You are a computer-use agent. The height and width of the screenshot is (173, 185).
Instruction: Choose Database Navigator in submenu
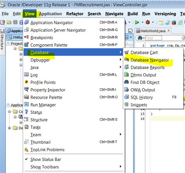click(153, 60)
